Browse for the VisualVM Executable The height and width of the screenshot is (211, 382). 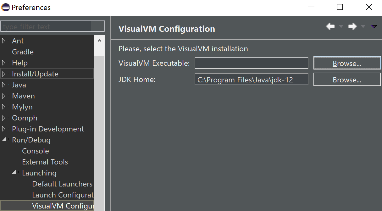click(347, 63)
